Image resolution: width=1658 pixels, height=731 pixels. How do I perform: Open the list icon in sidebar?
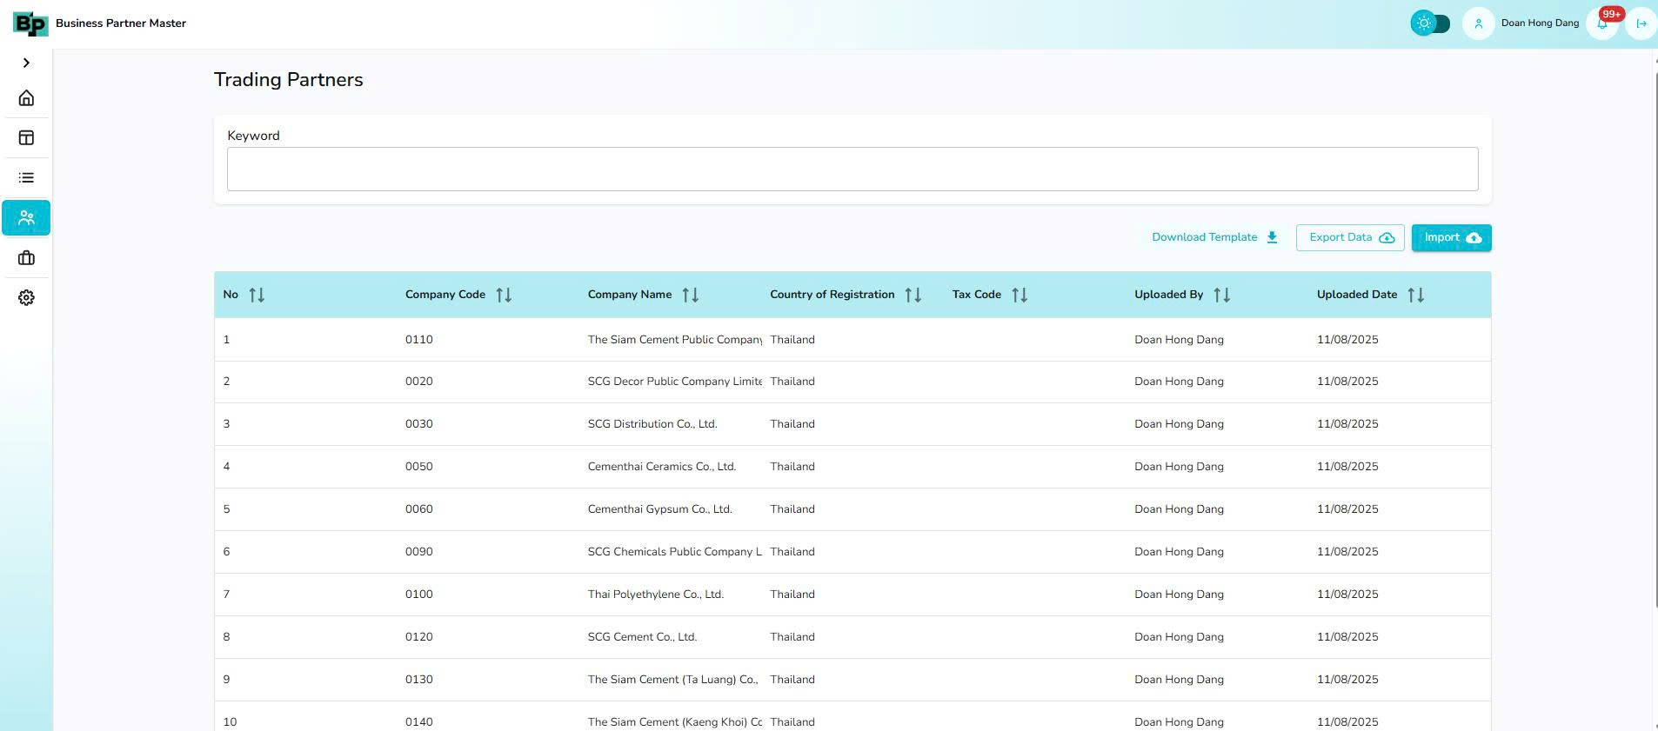[x=26, y=178]
